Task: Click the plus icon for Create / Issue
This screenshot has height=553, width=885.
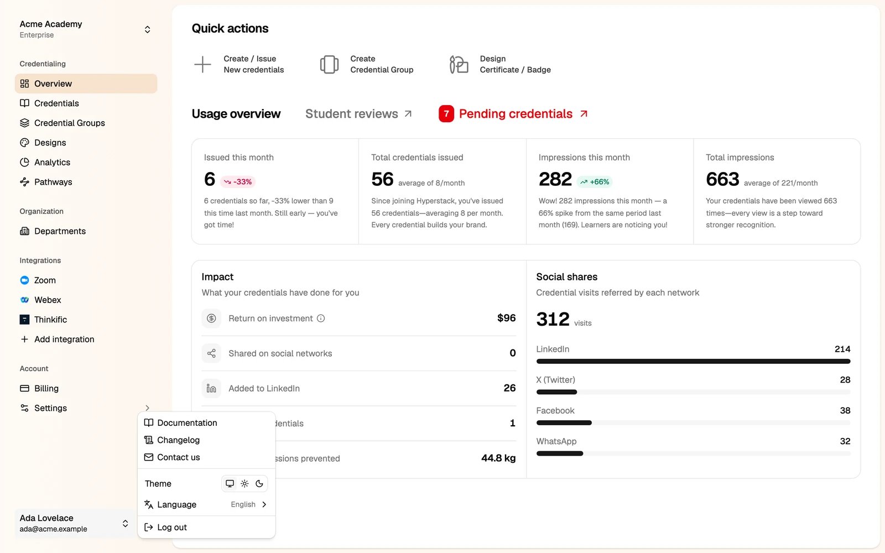Action: pos(202,64)
